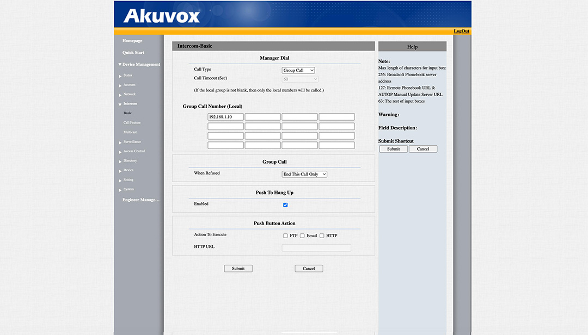Expand the Access Control section arrow
Screen dimensions: 588x335
[x=120, y=152]
